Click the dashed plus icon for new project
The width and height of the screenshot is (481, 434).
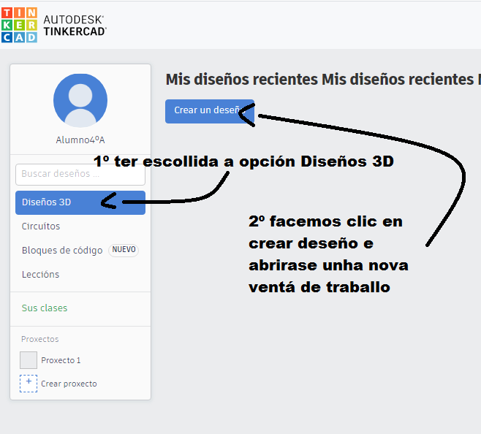click(29, 384)
